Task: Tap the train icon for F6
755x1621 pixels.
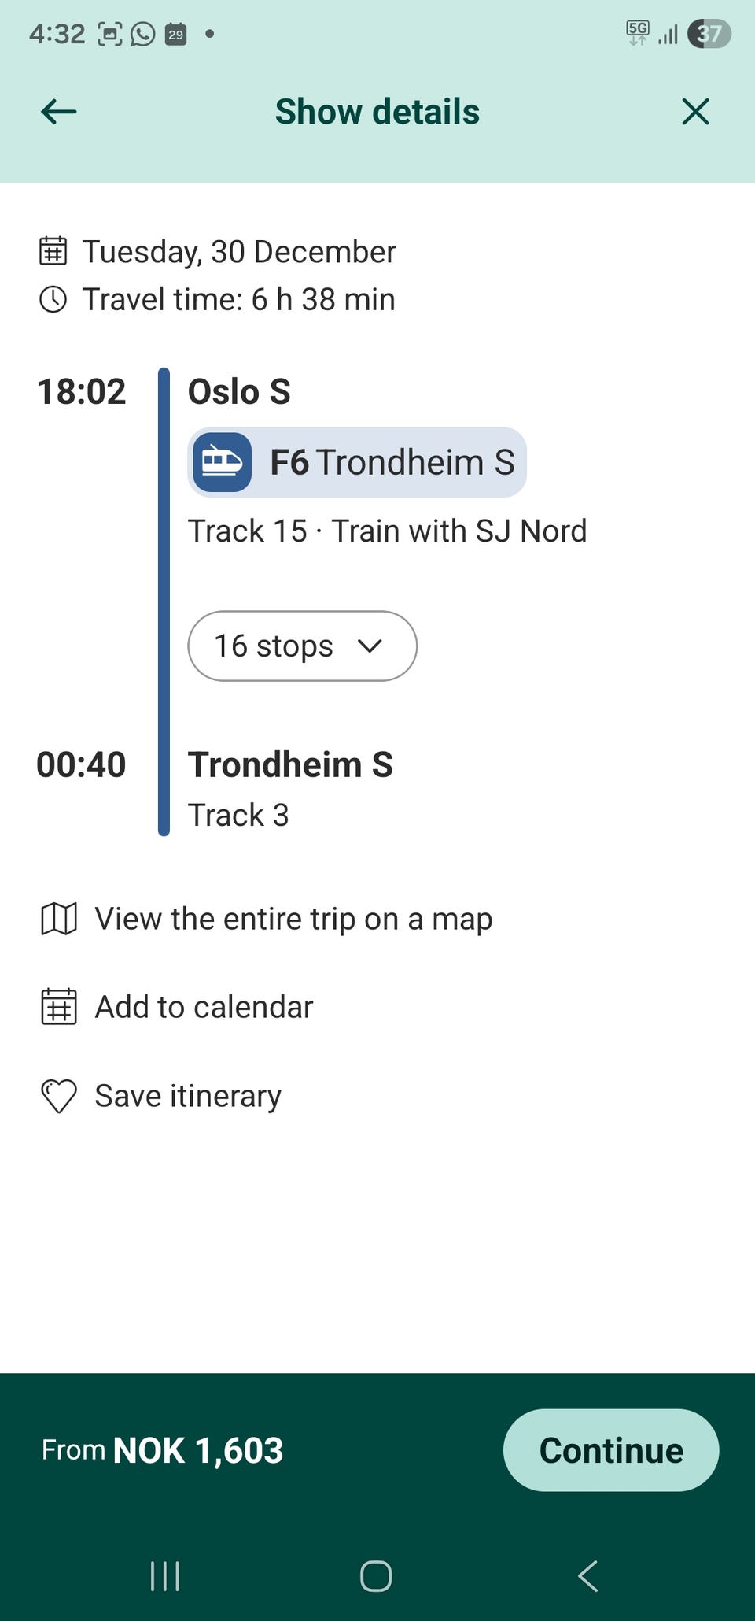Action: click(x=223, y=462)
